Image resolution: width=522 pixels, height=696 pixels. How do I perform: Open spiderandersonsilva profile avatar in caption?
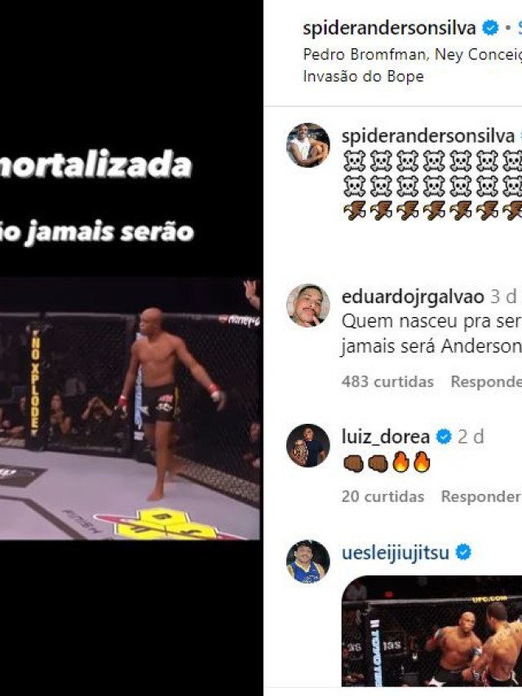307,145
